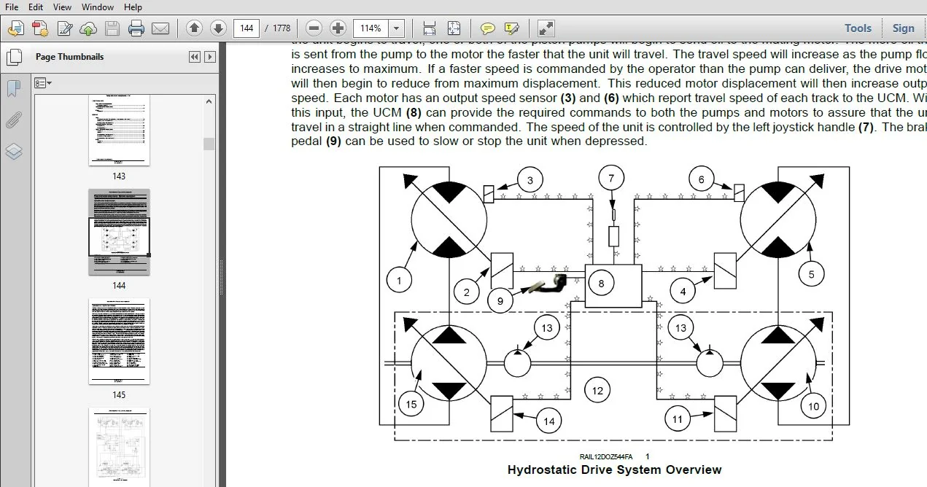This screenshot has width=927, height=487.
Task: Click the zoom value field showing 114%
Action: point(371,28)
